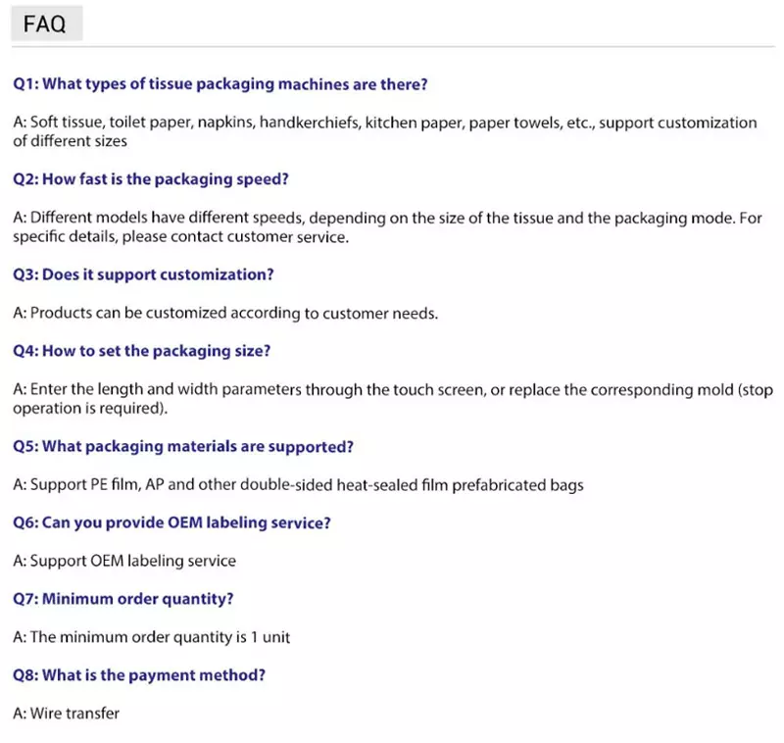Click the answer stating minimum is 1 unit
The width and height of the screenshot is (784, 743).
pos(152,636)
